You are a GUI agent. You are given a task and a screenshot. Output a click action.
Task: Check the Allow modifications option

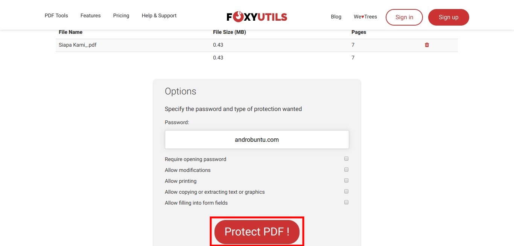click(346, 169)
